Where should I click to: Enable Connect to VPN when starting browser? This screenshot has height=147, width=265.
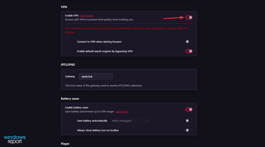pos(189,41)
